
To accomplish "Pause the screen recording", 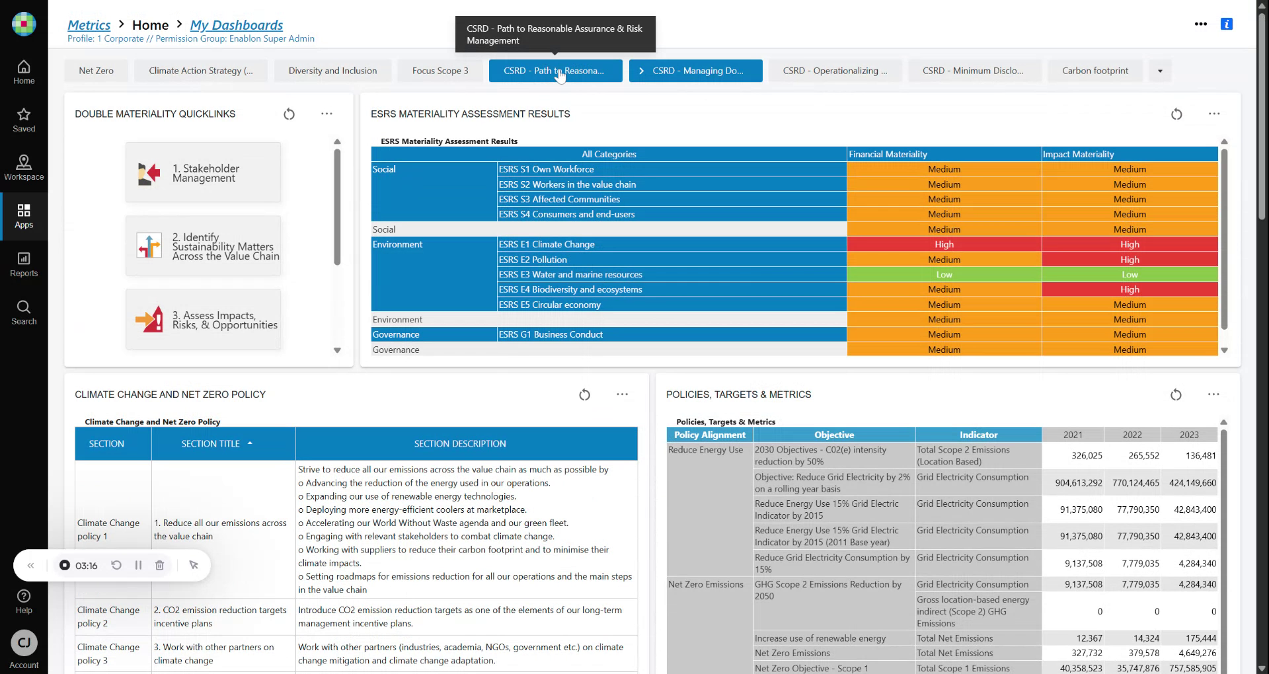I will (x=138, y=566).
